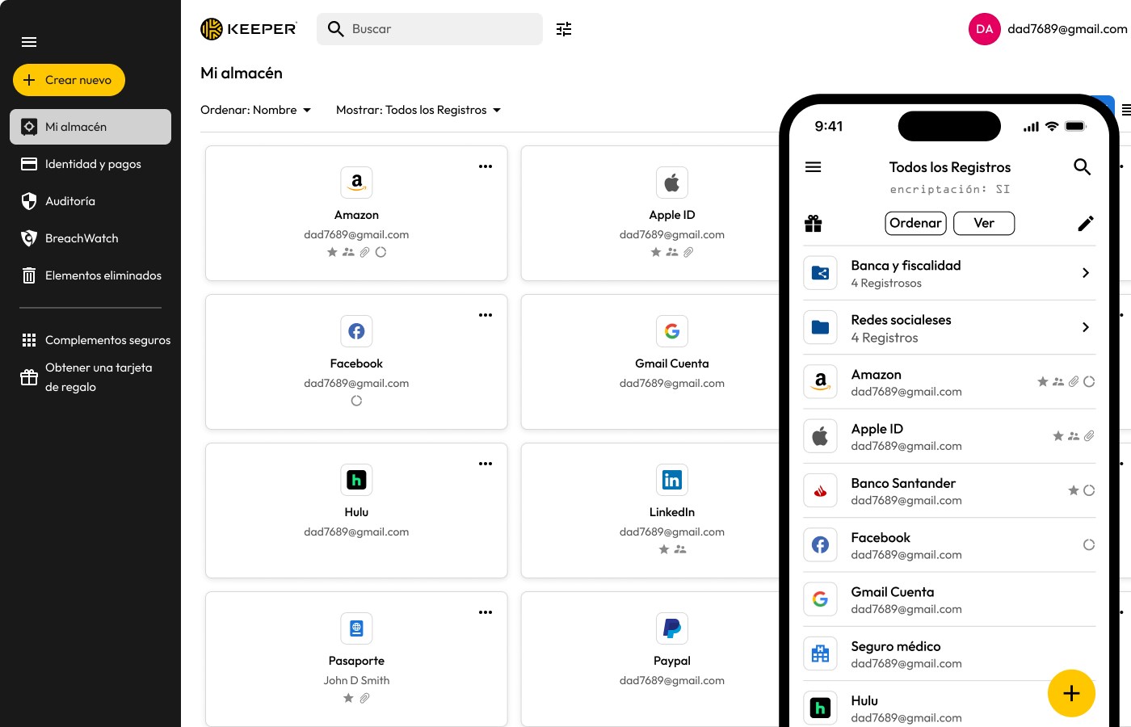Open the phone hamburger menu
1131x727 pixels.
tap(814, 167)
